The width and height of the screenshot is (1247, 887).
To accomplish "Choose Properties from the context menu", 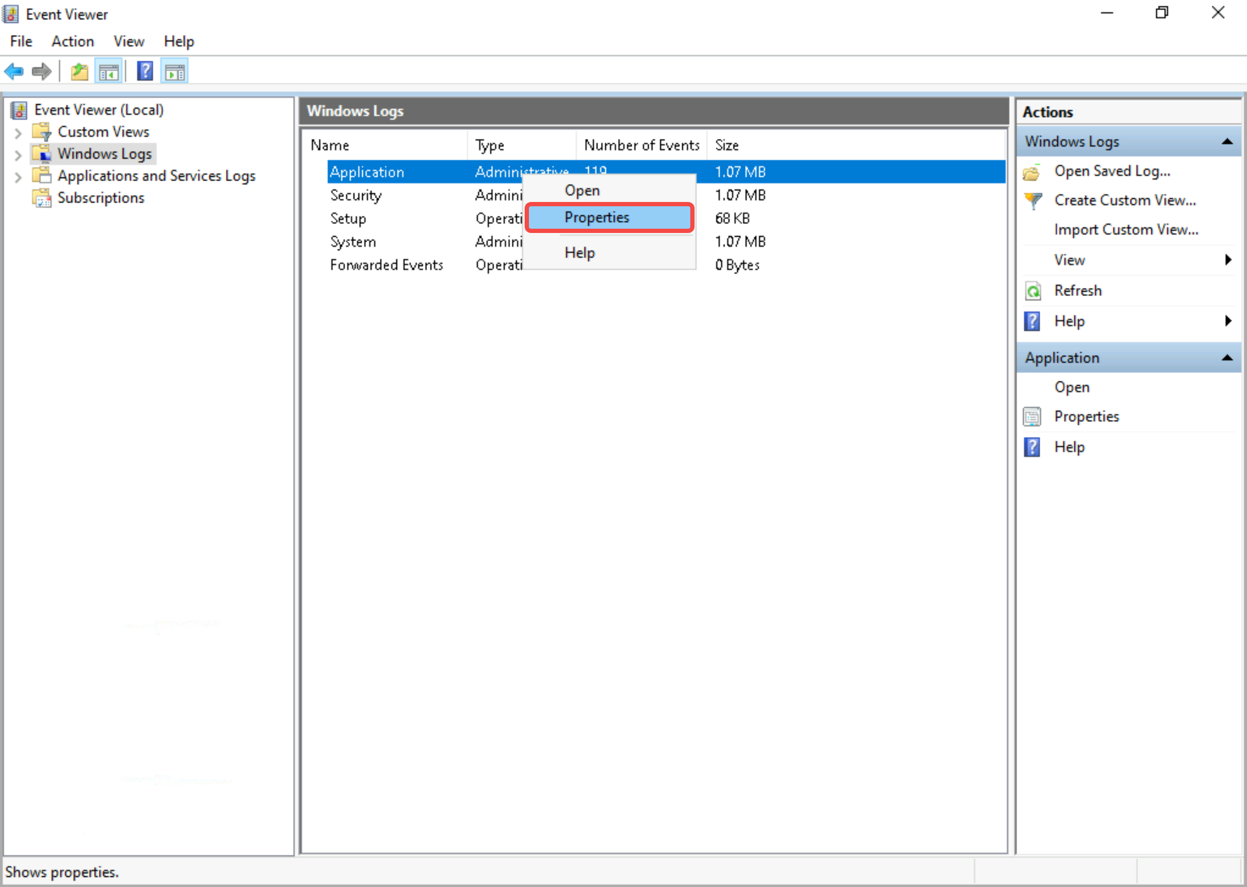I will point(610,218).
